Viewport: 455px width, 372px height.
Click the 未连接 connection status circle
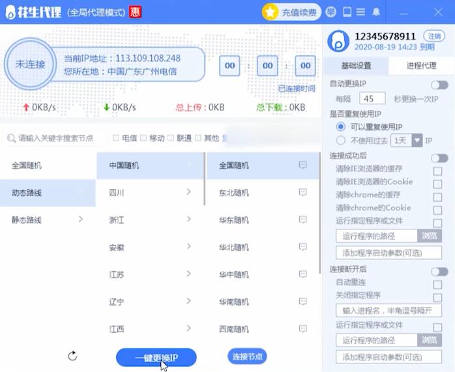pyautogui.click(x=30, y=64)
